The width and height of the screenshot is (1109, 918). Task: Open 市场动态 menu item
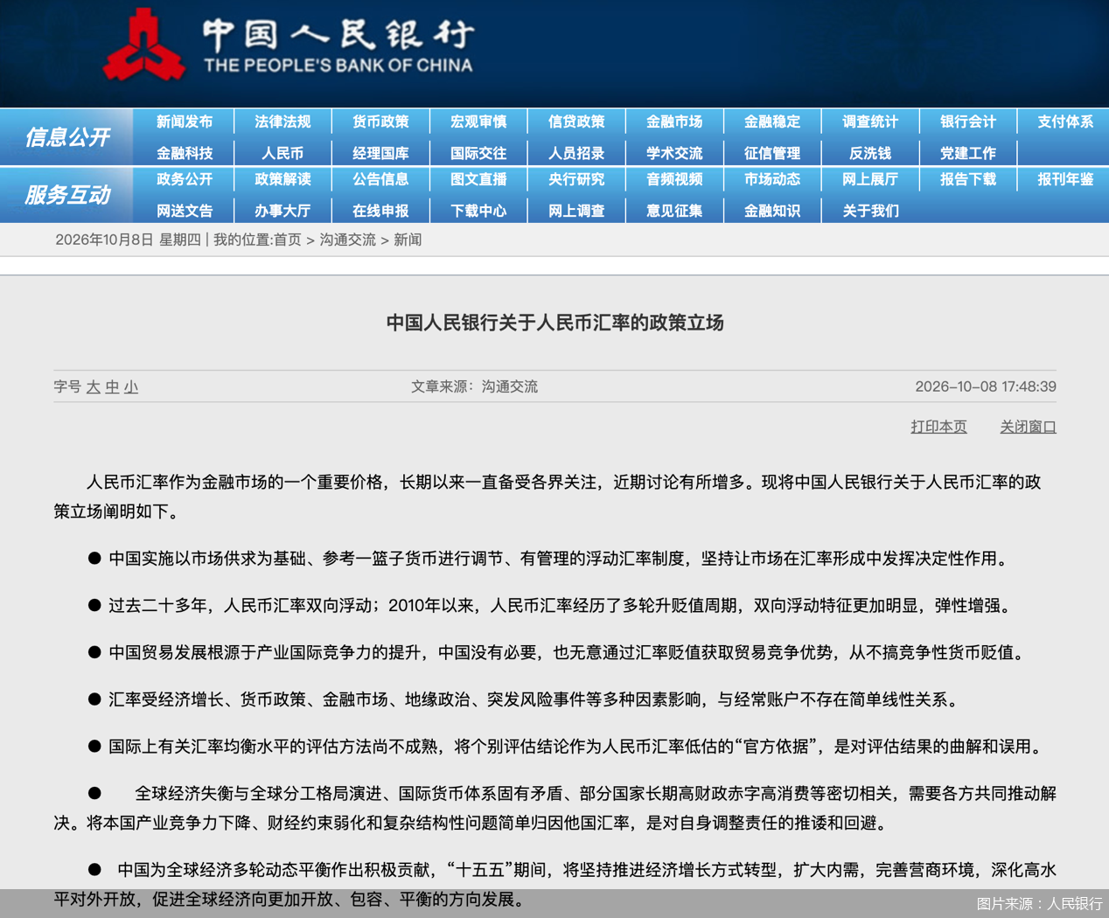point(772,179)
